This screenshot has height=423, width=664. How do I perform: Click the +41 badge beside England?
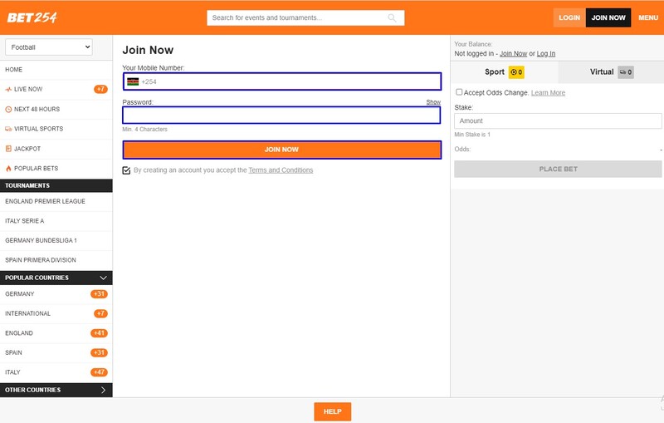[x=99, y=333]
